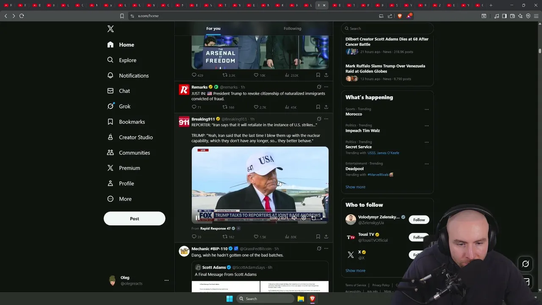Open Brave Rewards icon
The height and width of the screenshot is (305, 542).
pos(409,16)
